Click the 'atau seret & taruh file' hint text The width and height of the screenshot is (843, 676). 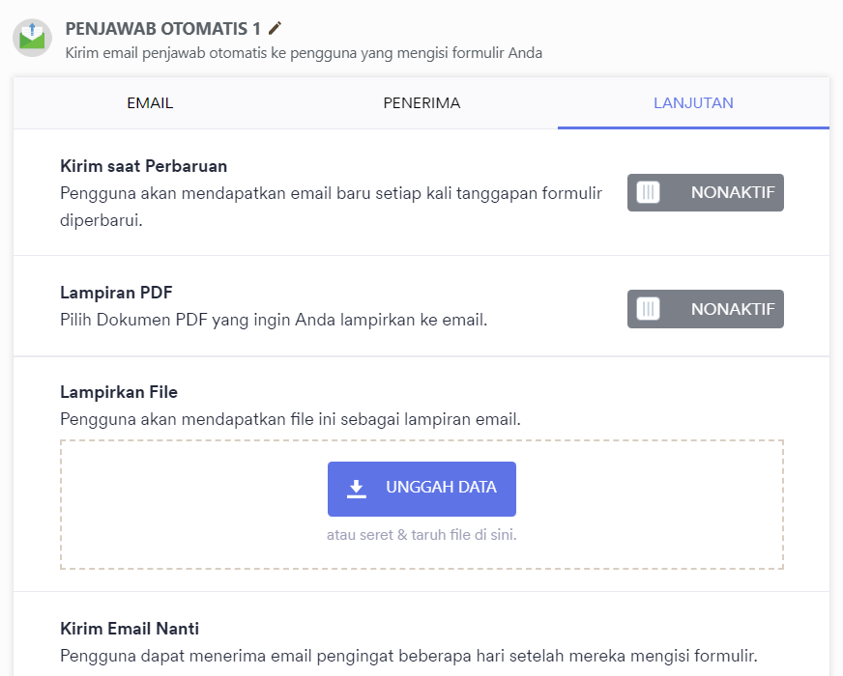coord(421,535)
